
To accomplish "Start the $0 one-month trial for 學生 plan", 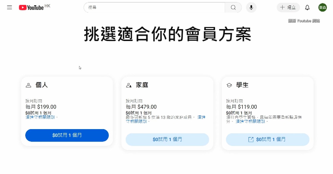I will point(268,139).
